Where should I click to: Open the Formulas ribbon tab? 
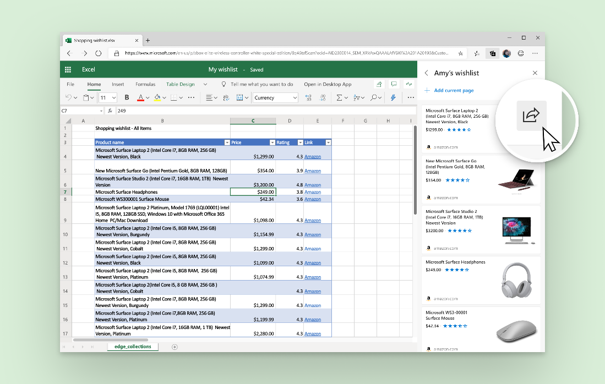coord(145,84)
